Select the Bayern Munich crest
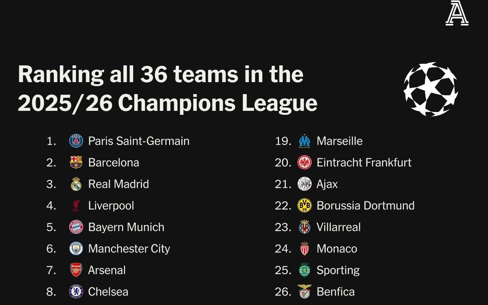Image resolution: width=488 pixels, height=305 pixels. pos(76,227)
